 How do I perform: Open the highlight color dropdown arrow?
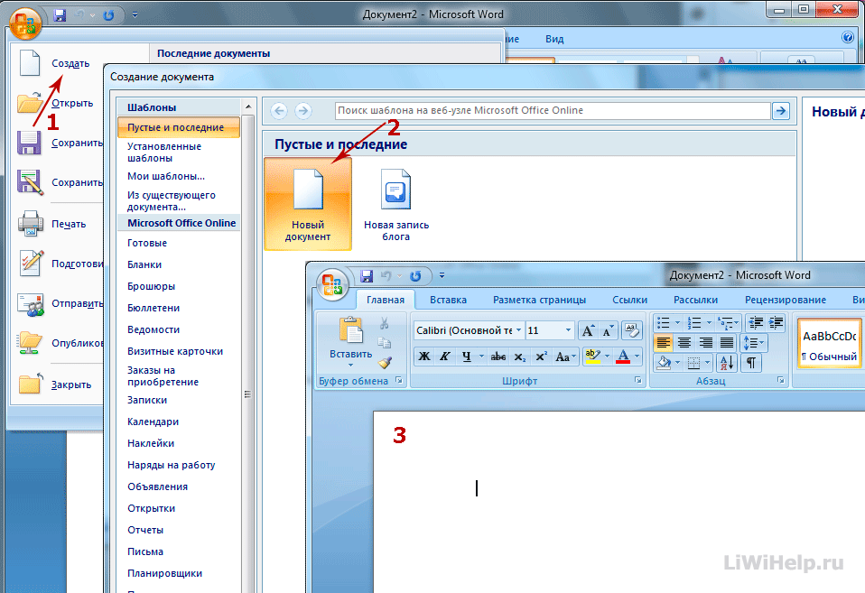pyautogui.click(x=607, y=357)
